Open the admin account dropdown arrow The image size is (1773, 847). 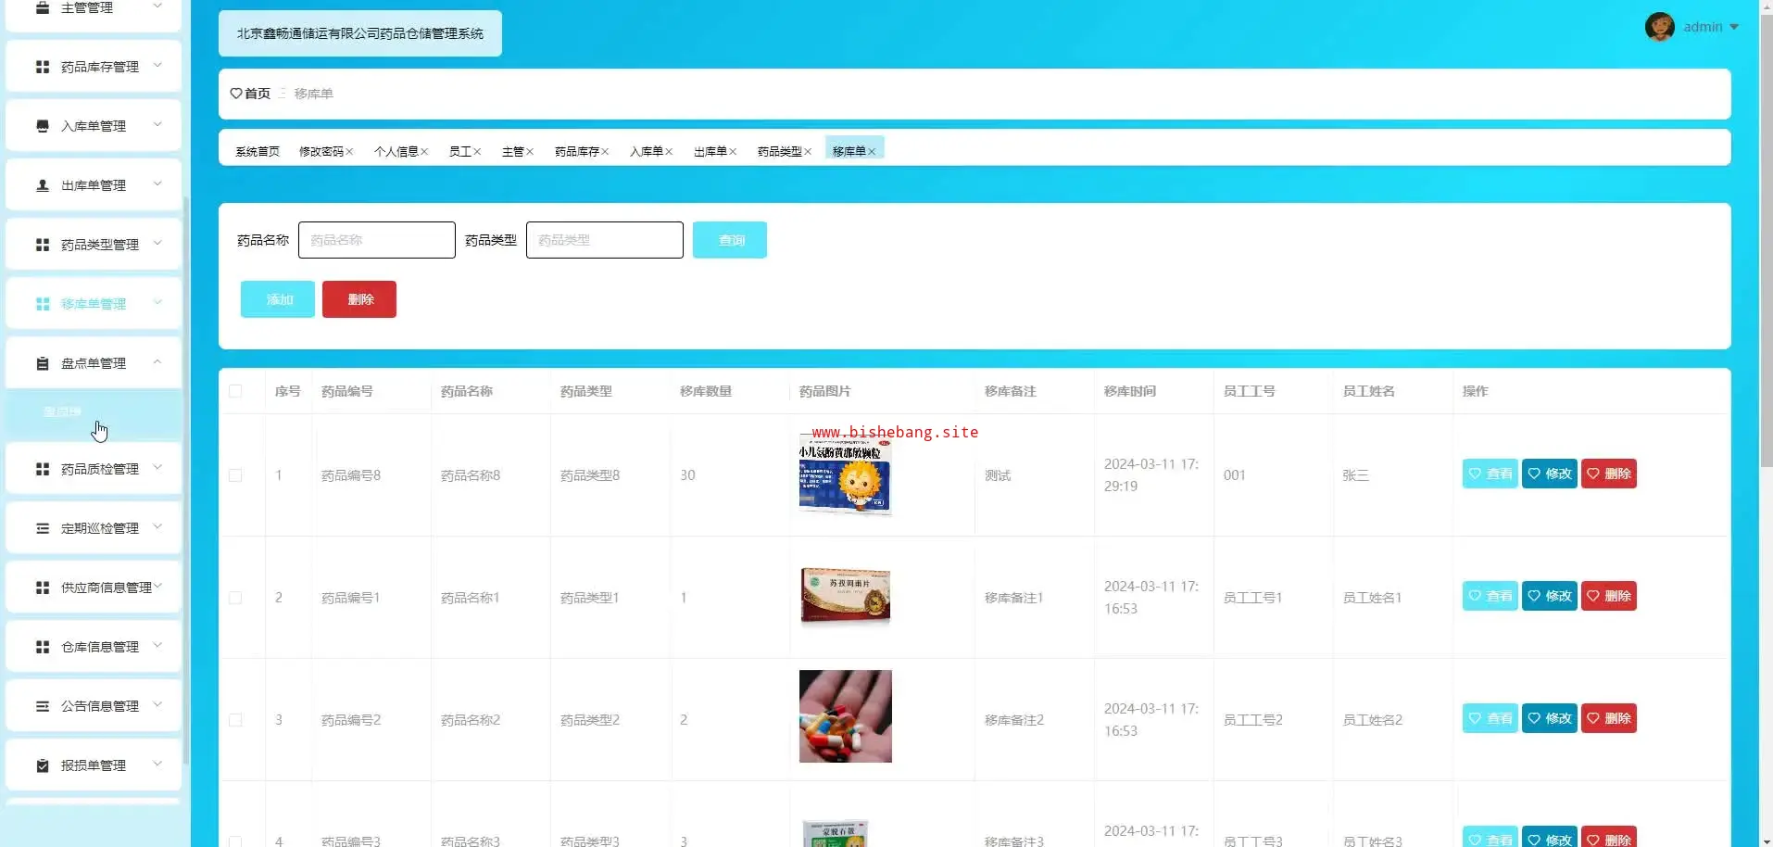pos(1734,27)
